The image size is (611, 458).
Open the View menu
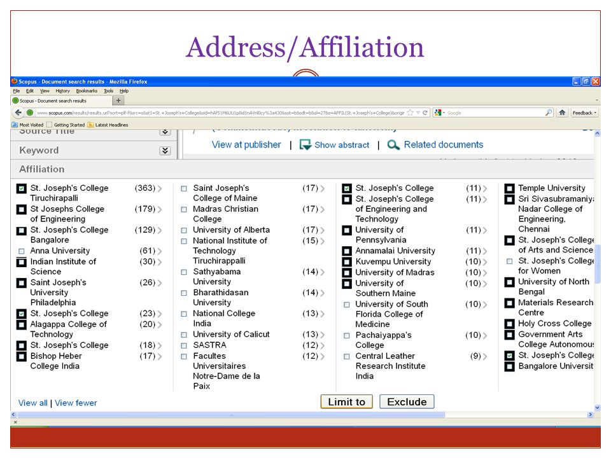click(x=45, y=91)
